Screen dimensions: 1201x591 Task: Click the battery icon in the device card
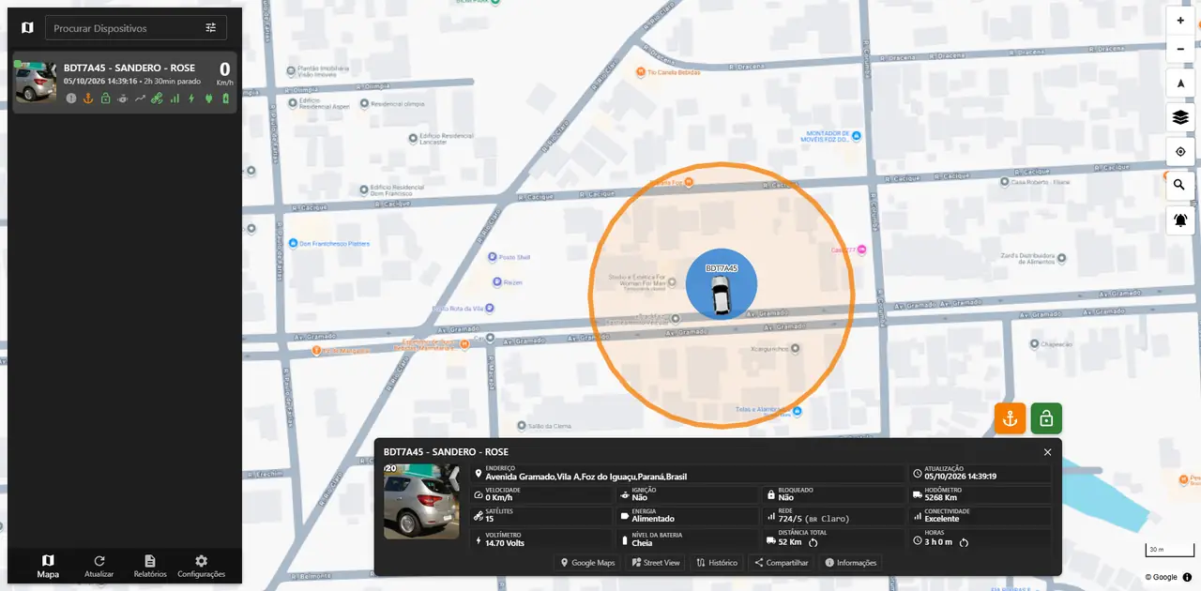click(225, 98)
